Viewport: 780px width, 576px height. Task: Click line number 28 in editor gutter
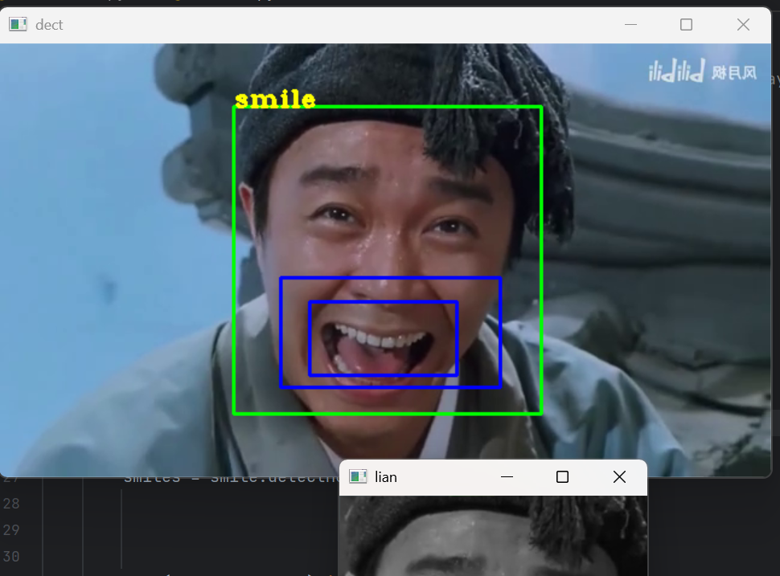pos(11,504)
